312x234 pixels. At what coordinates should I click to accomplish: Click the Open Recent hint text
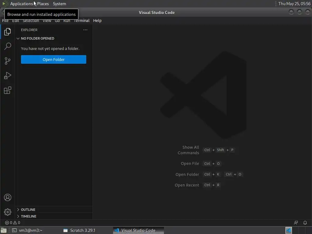(187, 185)
